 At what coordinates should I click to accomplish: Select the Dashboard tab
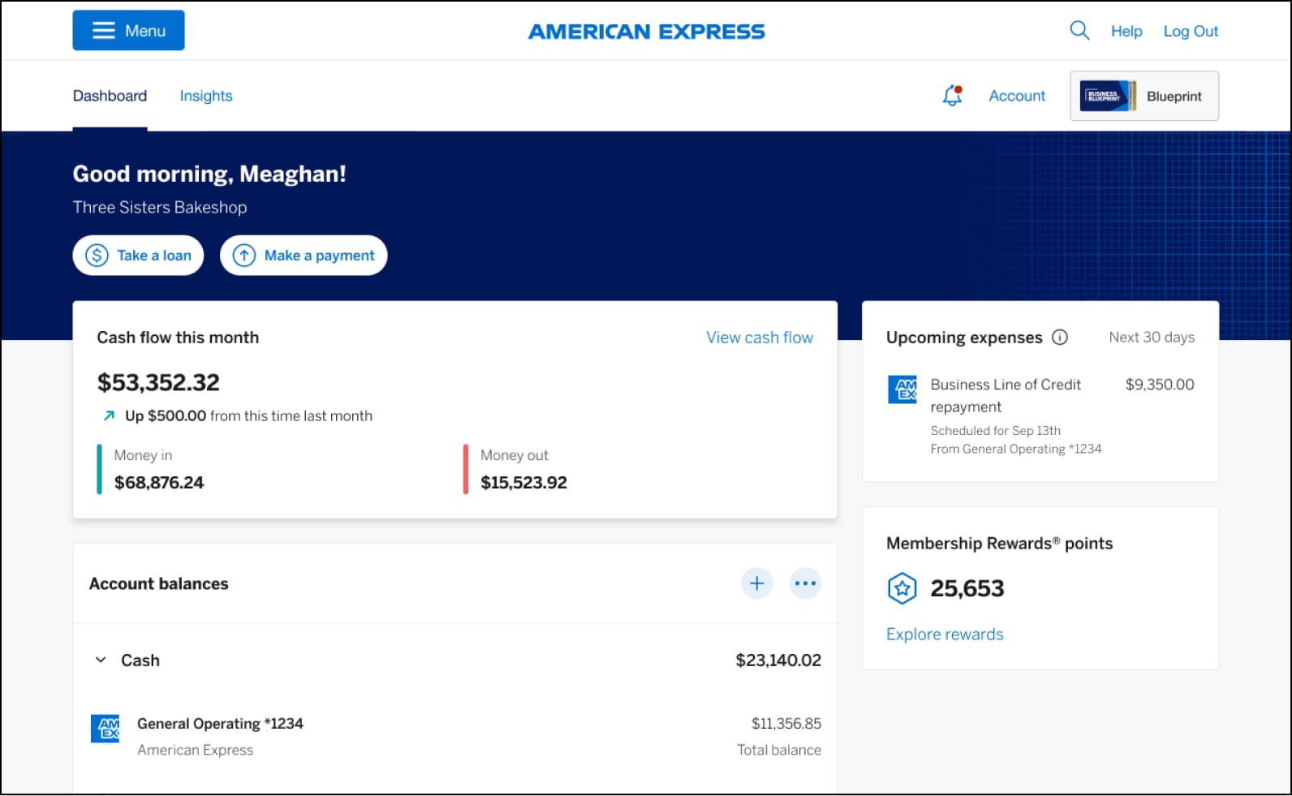110,96
